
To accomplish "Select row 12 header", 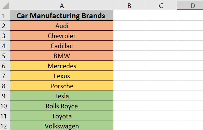I will pyautogui.click(x=5, y=126).
